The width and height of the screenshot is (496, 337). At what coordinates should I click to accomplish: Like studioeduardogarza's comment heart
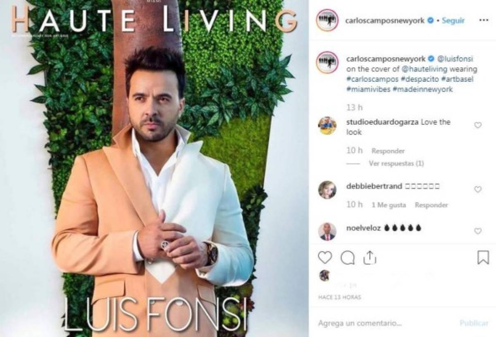click(x=477, y=125)
